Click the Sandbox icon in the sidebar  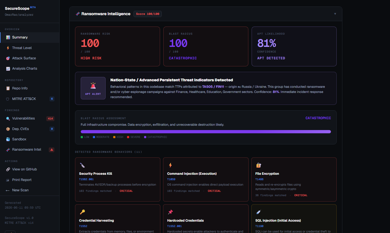(x=8, y=139)
